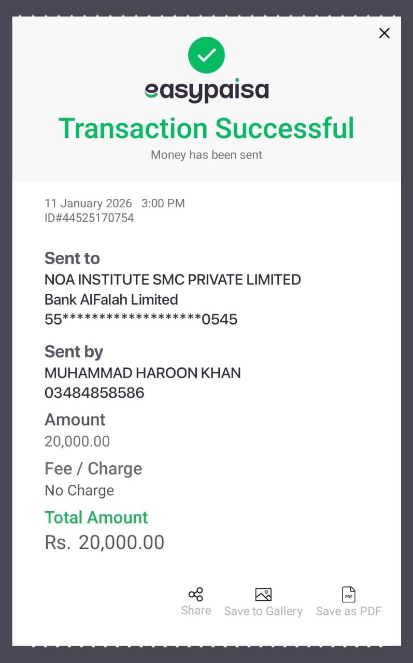Click the No Charge fee text
Screen dimensions: 413x663
point(79,491)
